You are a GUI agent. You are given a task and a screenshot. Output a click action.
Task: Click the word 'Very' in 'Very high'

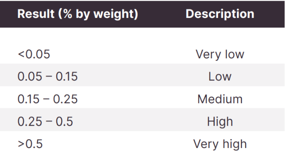click(x=206, y=144)
